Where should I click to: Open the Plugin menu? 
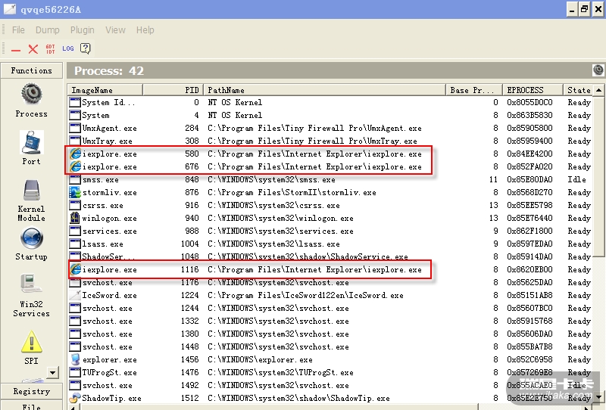pyautogui.click(x=83, y=30)
